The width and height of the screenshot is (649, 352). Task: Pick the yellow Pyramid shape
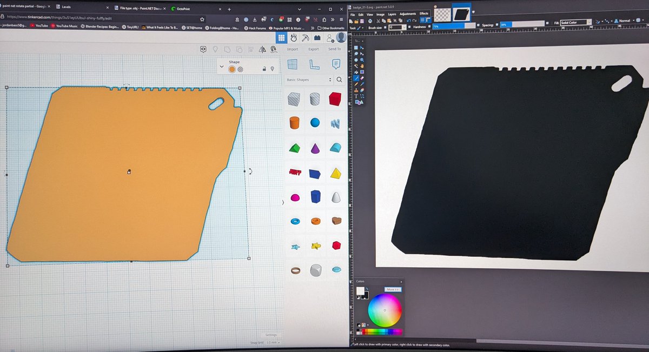tap(335, 173)
